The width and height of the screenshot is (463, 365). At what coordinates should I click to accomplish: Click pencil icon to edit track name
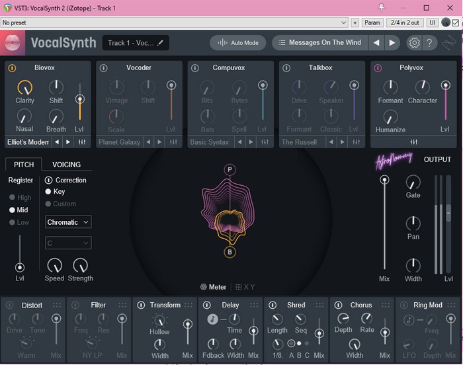(x=160, y=43)
